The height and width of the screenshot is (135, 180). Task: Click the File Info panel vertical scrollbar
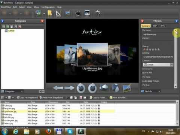[x=175, y=58]
